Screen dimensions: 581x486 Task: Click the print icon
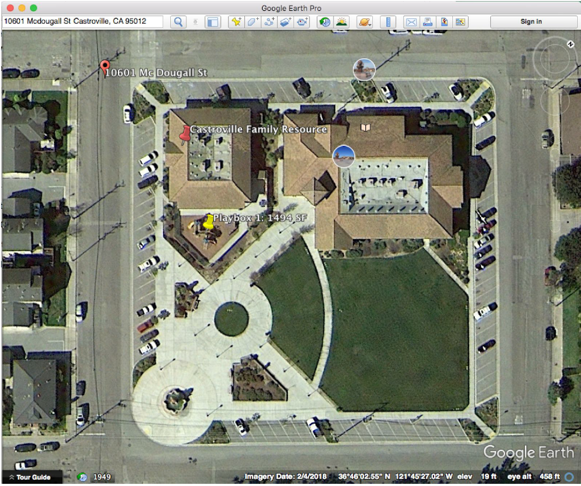(428, 22)
